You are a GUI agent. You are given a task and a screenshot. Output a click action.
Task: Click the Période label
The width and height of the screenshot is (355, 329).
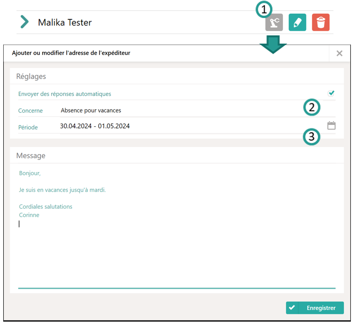(x=28, y=127)
